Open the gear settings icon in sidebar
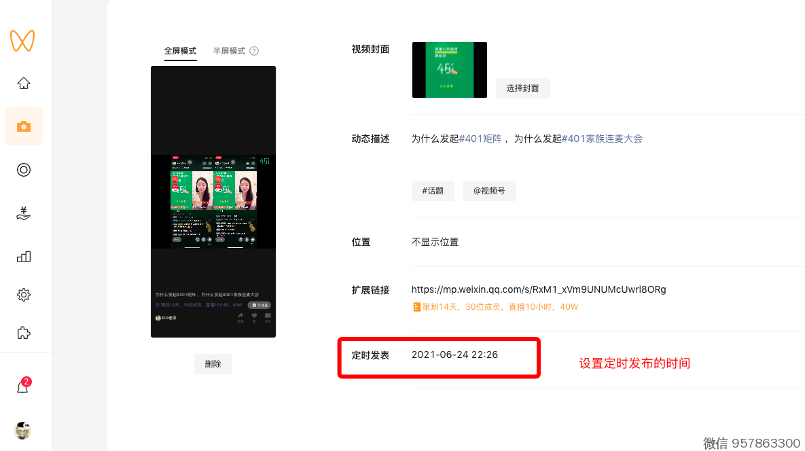The height and width of the screenshot is (451, 805). coord(24,295)
